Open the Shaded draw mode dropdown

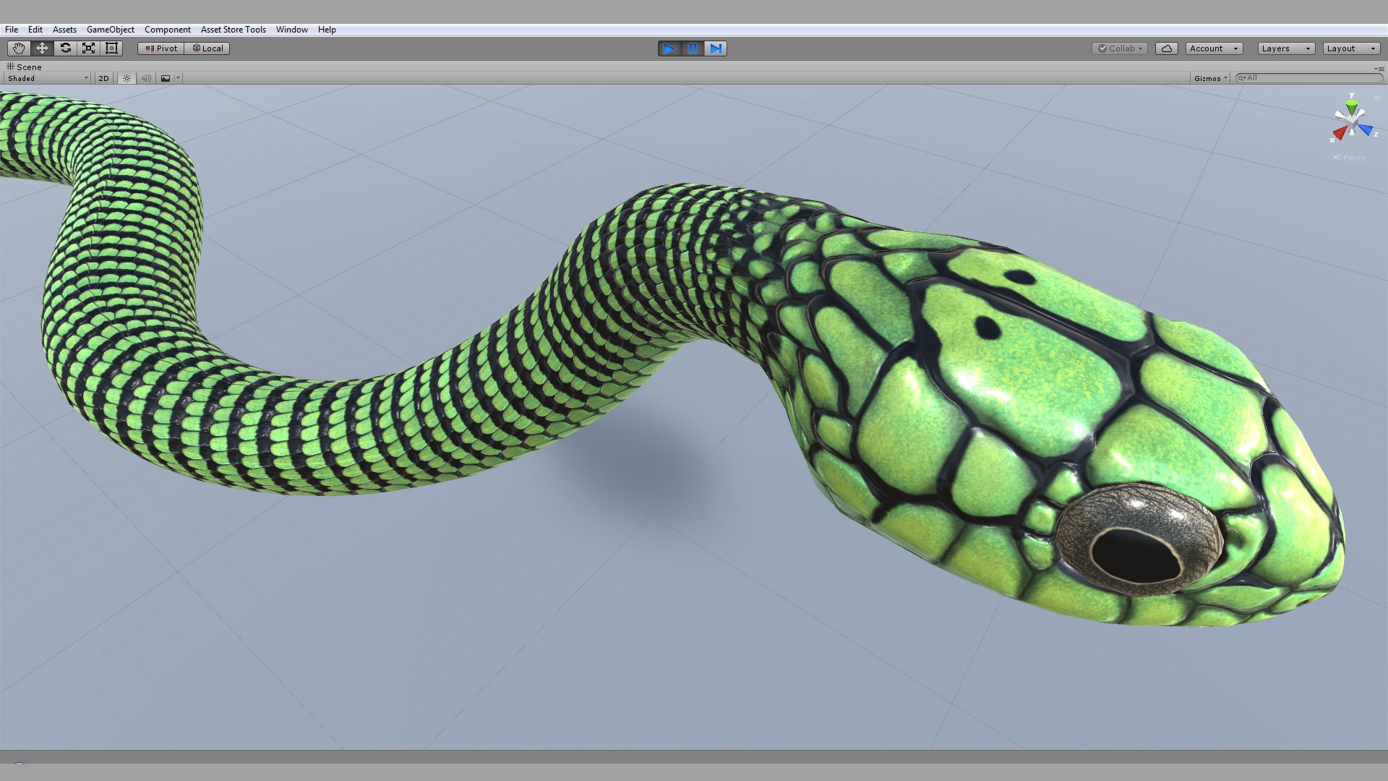click(x=48, y=78)
